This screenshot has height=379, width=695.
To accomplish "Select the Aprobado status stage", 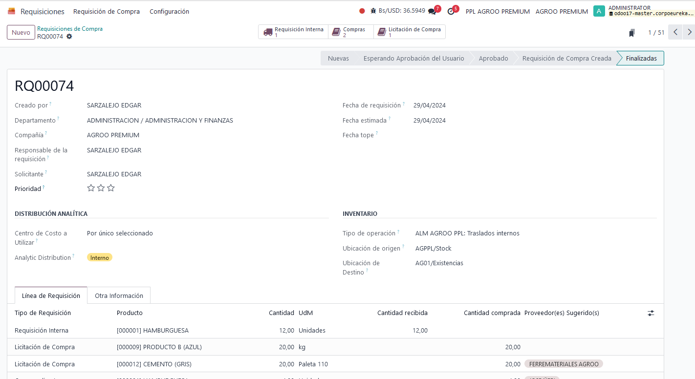I will click(x=493, y=58).
